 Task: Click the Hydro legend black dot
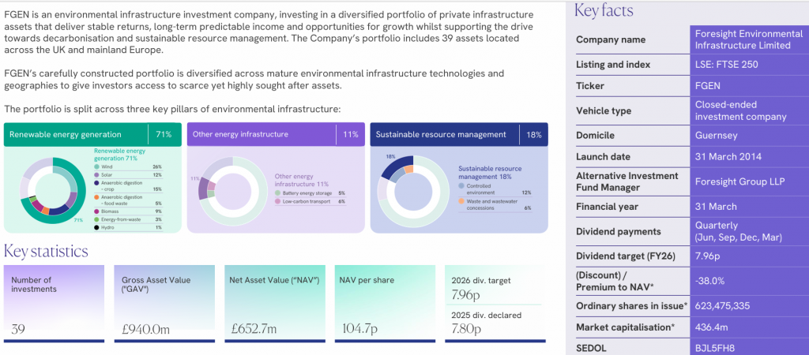point(97,228)
